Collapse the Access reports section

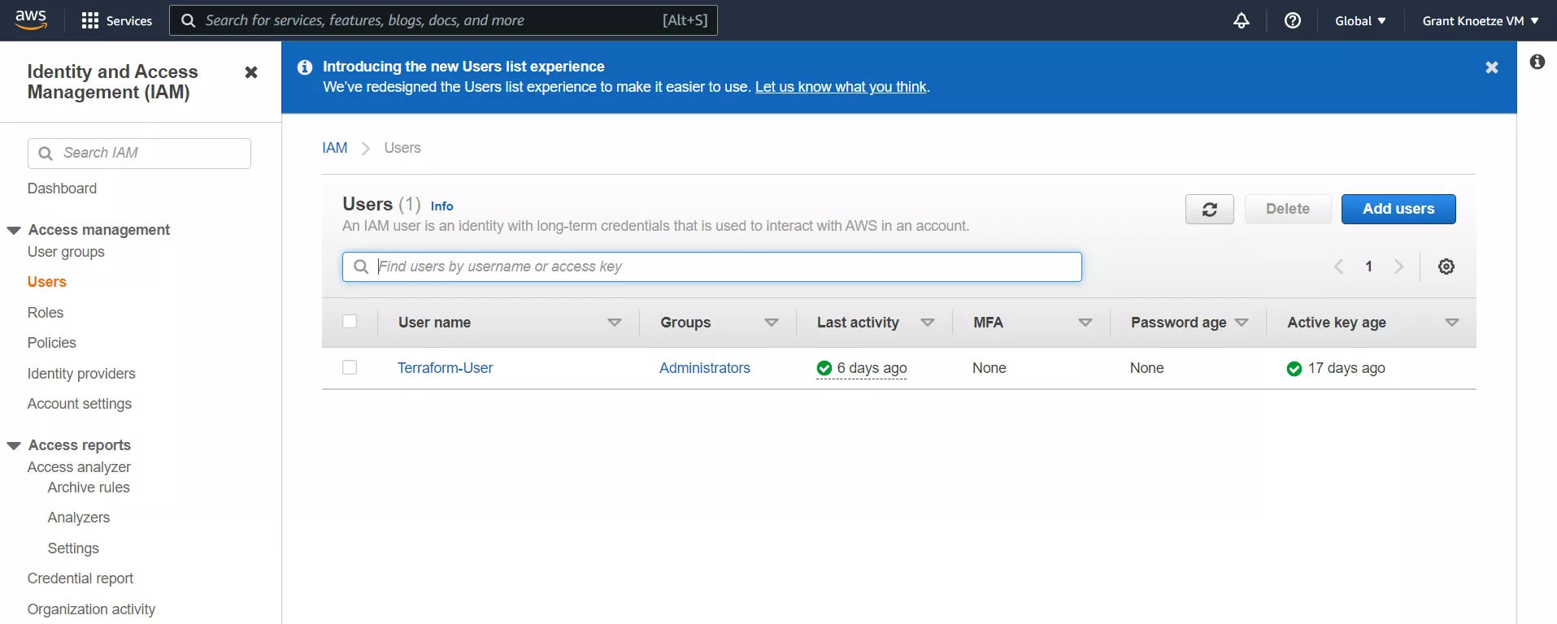click(x=14, y=445)
